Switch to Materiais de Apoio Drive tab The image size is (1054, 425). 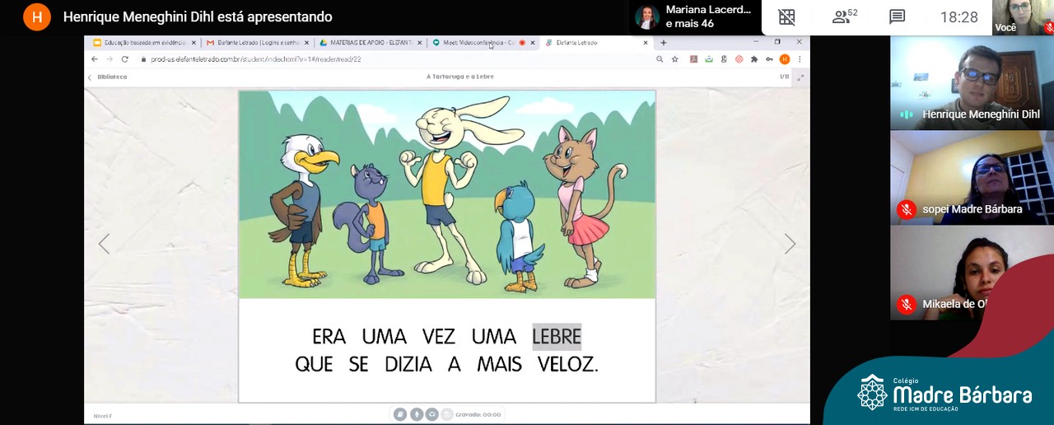369,43
